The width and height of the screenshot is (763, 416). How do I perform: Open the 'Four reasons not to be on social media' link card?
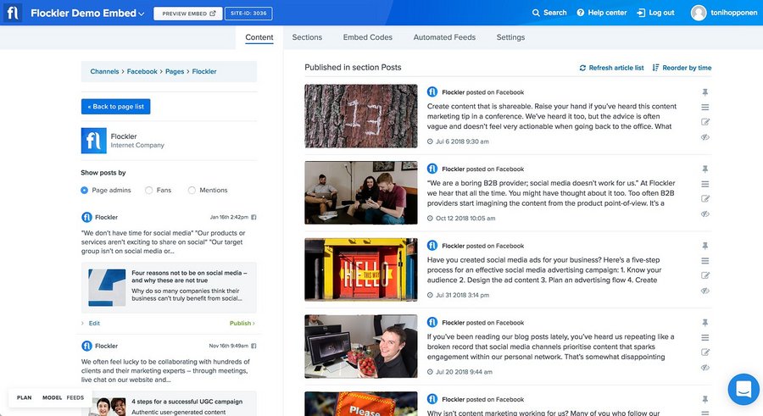point(169,287)
